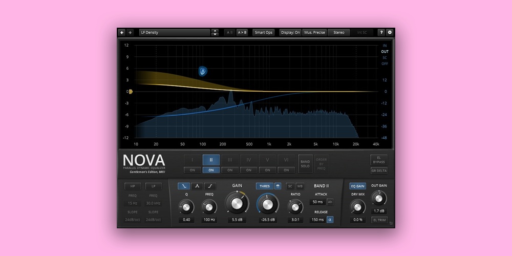Toggle GR Delta
The image size is (512, 256).
[x=379, y=170]
